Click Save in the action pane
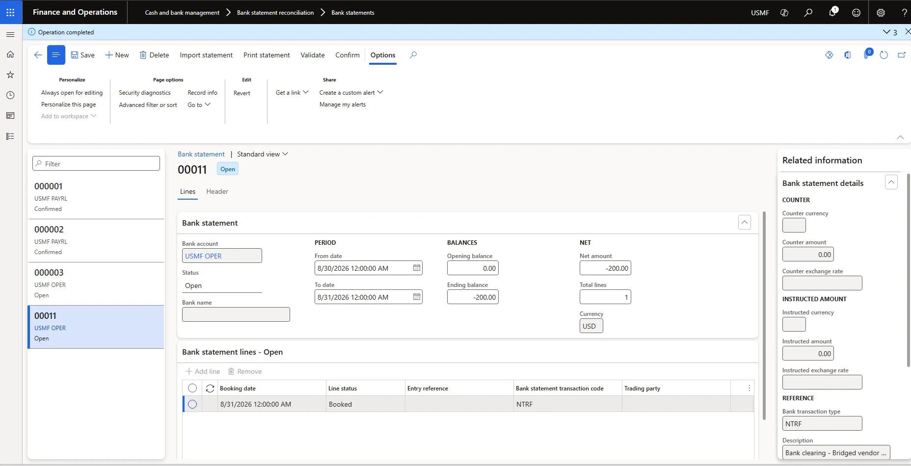911x466 pixels. [x=82, y=55]
